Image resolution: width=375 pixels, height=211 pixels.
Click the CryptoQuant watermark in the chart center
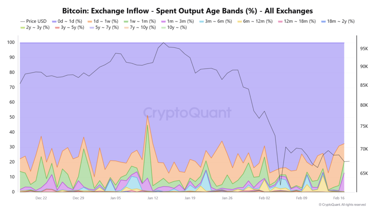187,112
